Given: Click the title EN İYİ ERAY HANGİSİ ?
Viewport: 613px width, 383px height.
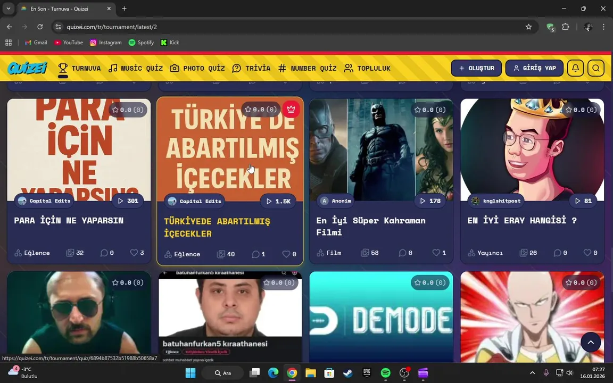Looking at the screenshot, I should tap(522, 220).
